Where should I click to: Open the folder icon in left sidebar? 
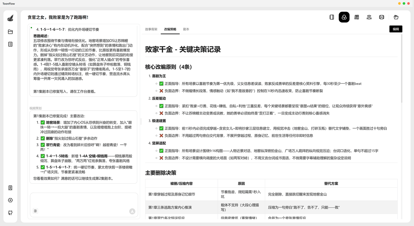pos(10,32)
